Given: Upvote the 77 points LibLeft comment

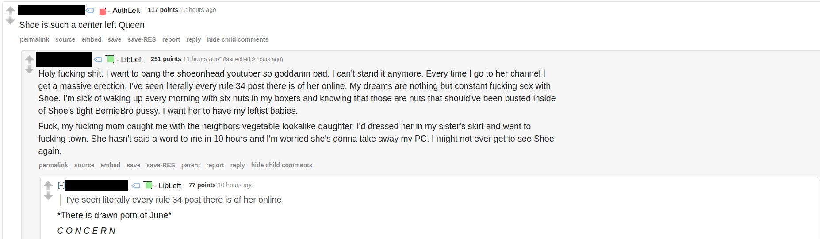Looking at the screenshot, I should [x=48, y=185].
